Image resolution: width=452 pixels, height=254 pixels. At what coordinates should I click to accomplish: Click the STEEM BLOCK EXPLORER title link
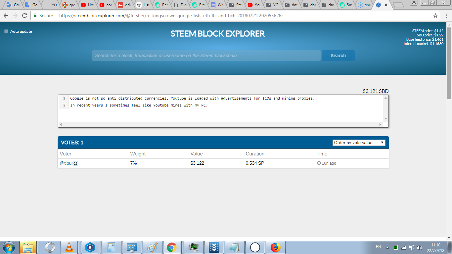(x=218, y=34)
